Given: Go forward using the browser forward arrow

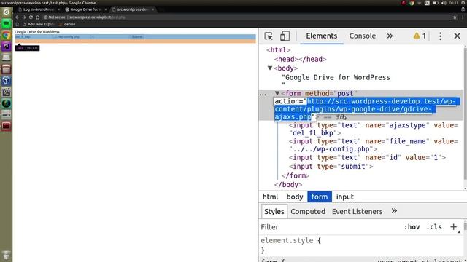Looking at the screenshot, I should click(24, 17).
